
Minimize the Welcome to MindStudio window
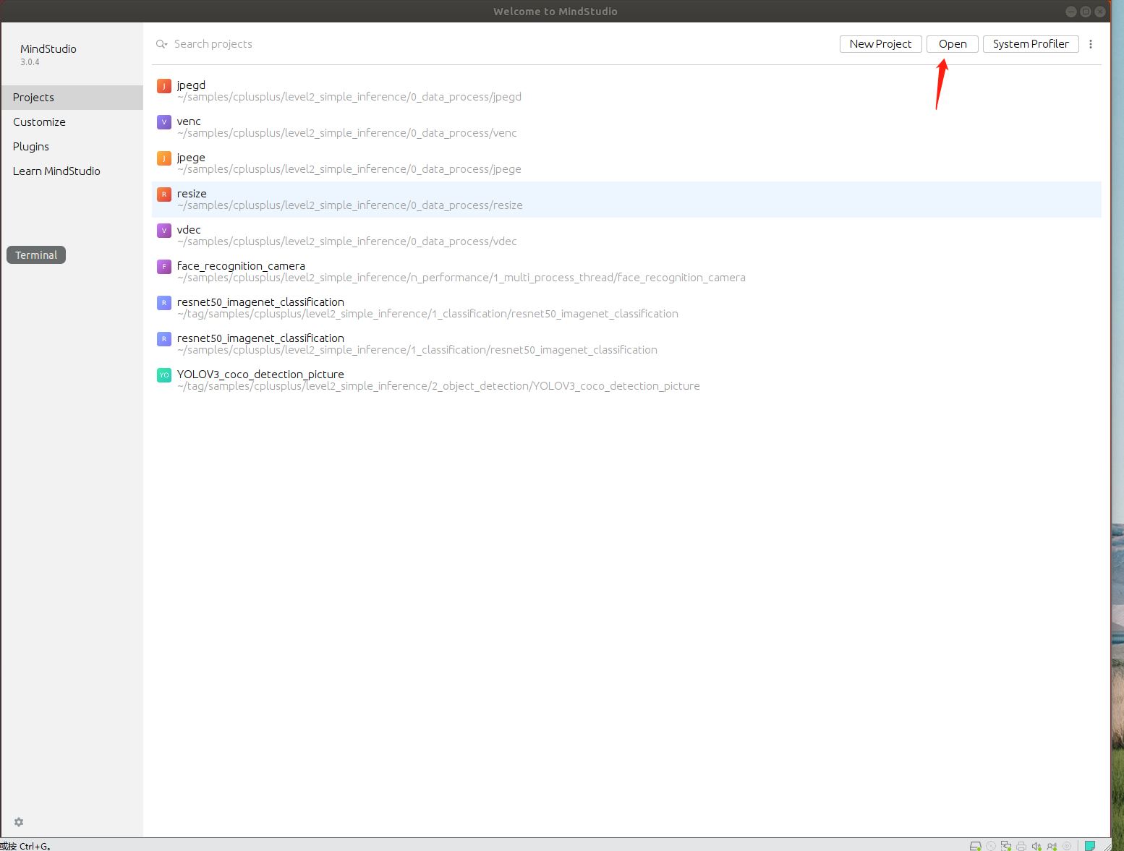pos(1071,12)
